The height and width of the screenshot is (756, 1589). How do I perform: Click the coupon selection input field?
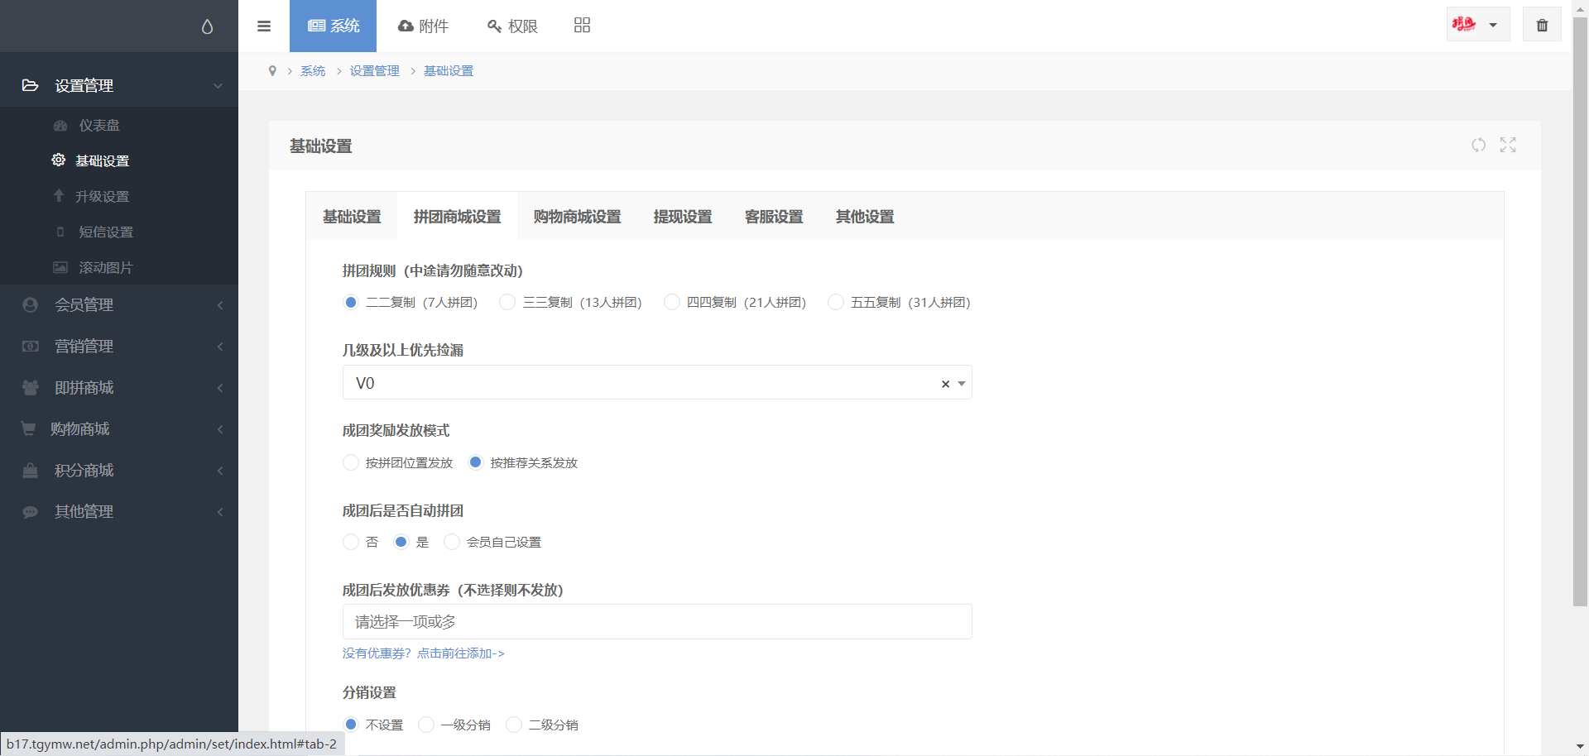[656, 622]
